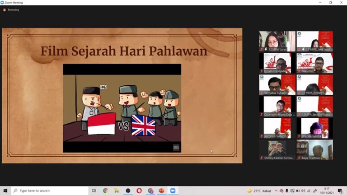Open File Explorer from the taskbar

(x=117, y=190)
